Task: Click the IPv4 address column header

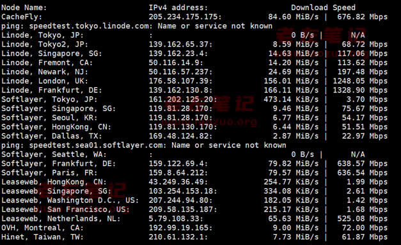Action: (178, 8)
